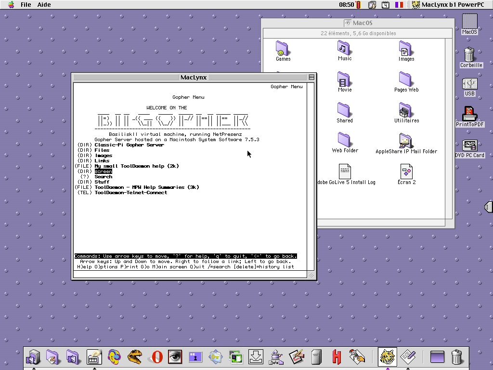Select the Pages Web folder

click(x=406, y=81)
